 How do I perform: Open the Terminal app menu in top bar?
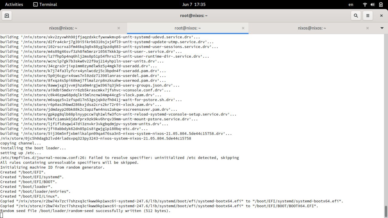coord(45,4)
